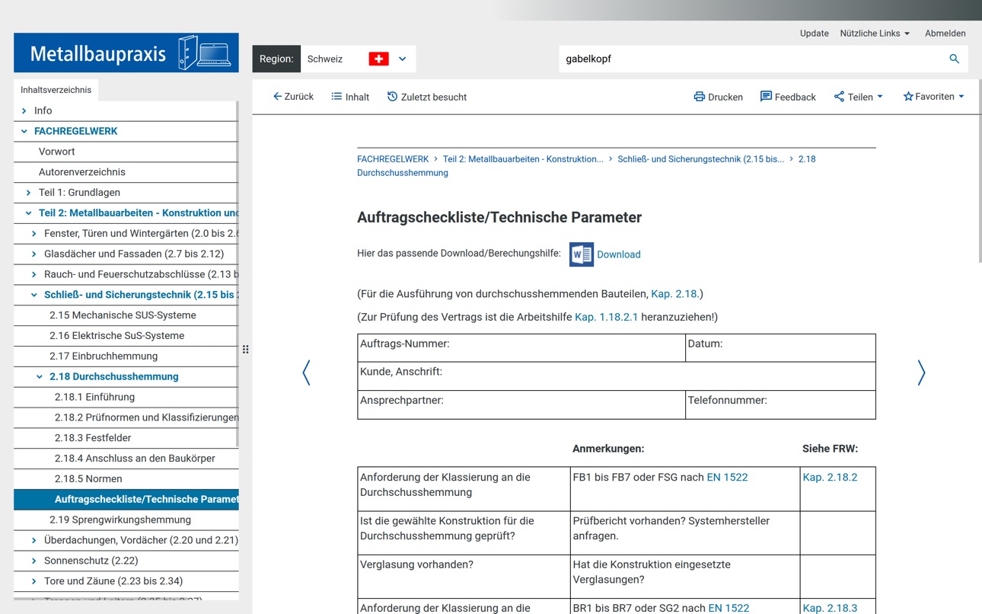The width and height of the screenshot is (982, 614).
Task: Open the EN 1522 link for FB1 to FB7
Action: 727,478
